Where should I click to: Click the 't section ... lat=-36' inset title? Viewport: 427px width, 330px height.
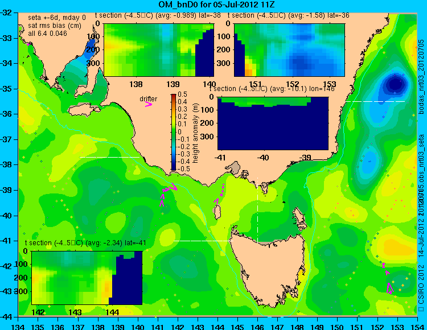(289, 15)
